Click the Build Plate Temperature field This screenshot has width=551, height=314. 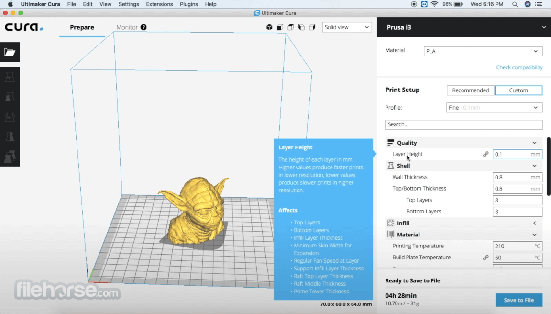(x=517, y=258)
